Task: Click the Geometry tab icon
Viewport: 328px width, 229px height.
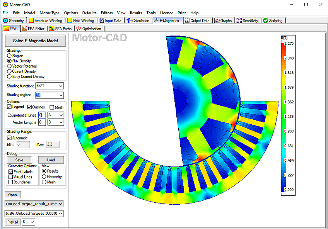Action: [x=6, y=20]
